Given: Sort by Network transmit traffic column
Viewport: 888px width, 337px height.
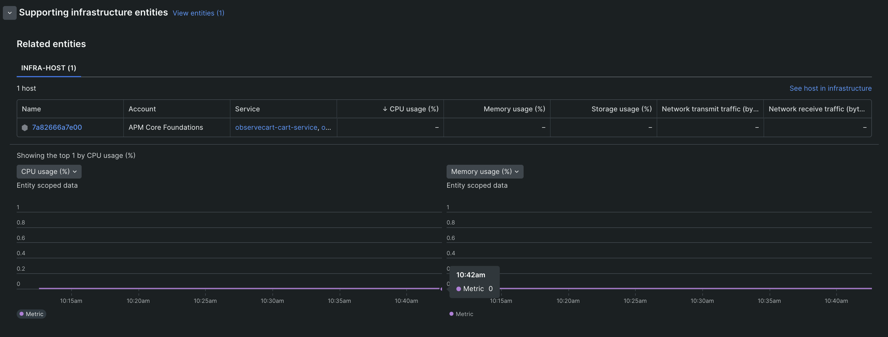Looking at the screenshot, I should pos(710,109).
